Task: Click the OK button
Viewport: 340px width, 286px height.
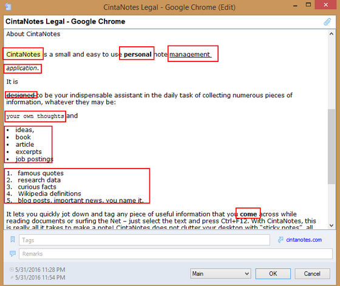Action: click(x=273, y=274)
